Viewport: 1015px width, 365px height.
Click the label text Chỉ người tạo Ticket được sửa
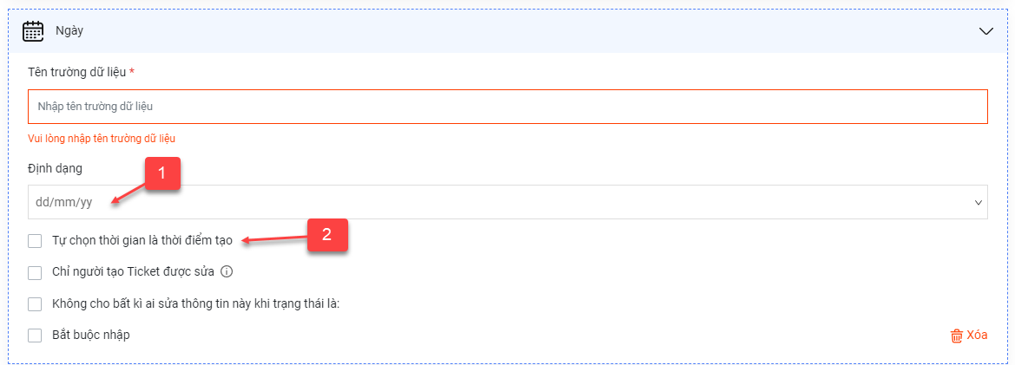point(133,272)
